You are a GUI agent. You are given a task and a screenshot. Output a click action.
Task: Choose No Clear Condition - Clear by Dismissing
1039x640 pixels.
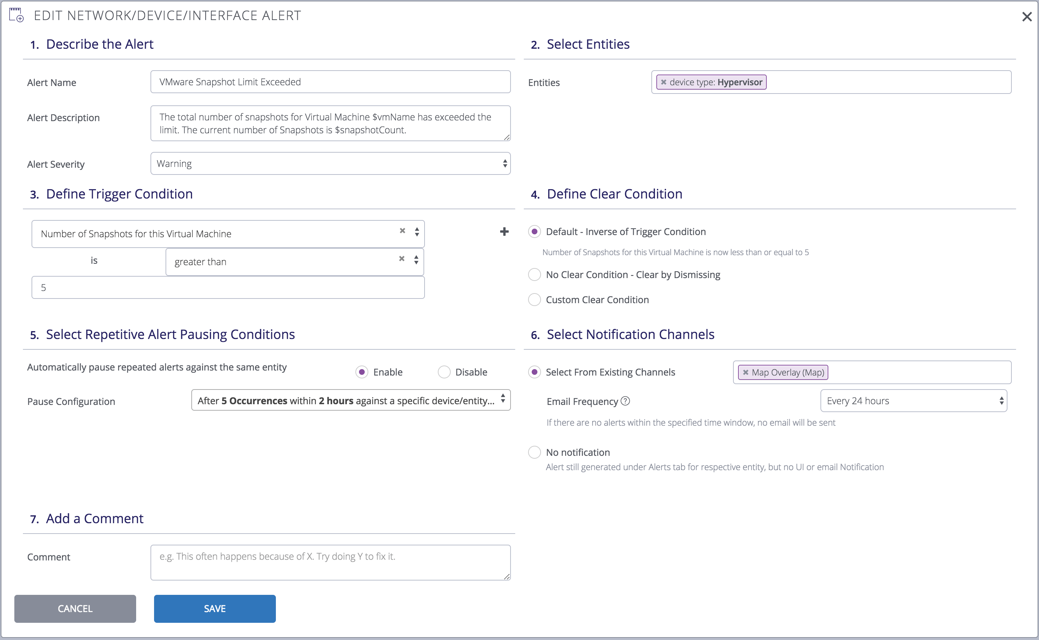(534, 274)
